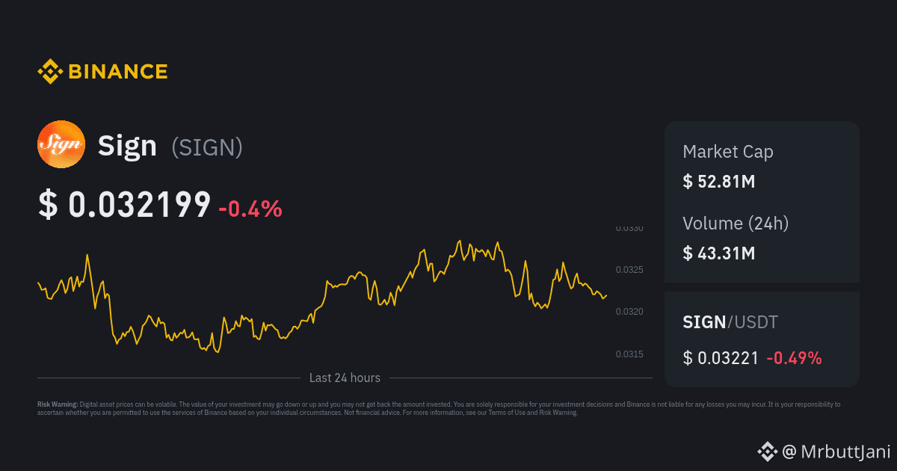Screen dimensions: 897x471
Task: Click the orange Sign coin logo
Action: (61, 144)
